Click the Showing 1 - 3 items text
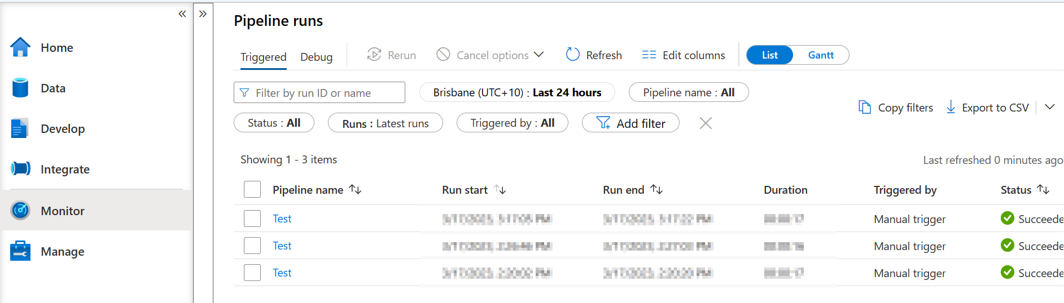 288,159
